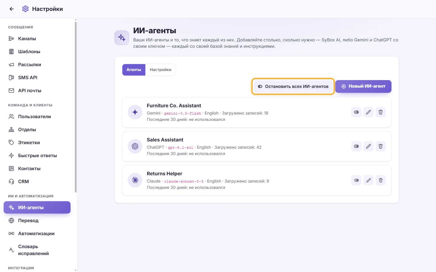Click the Этикетки tag icon
The height and width of the screenshot is (272, 436).
[x=11, y=143]
